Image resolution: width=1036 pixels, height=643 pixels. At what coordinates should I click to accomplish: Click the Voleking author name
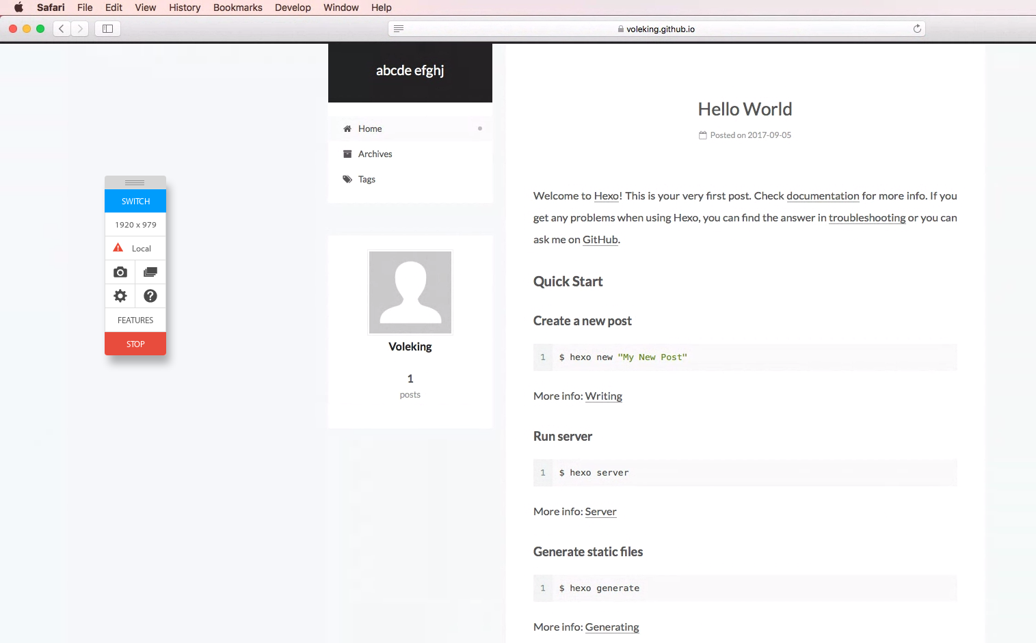410,346
